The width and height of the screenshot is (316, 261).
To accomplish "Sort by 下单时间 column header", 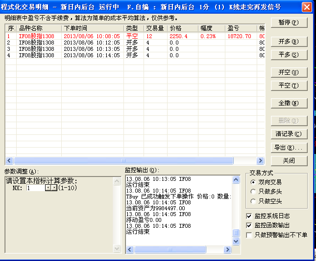I will click(x=93, y=28).
